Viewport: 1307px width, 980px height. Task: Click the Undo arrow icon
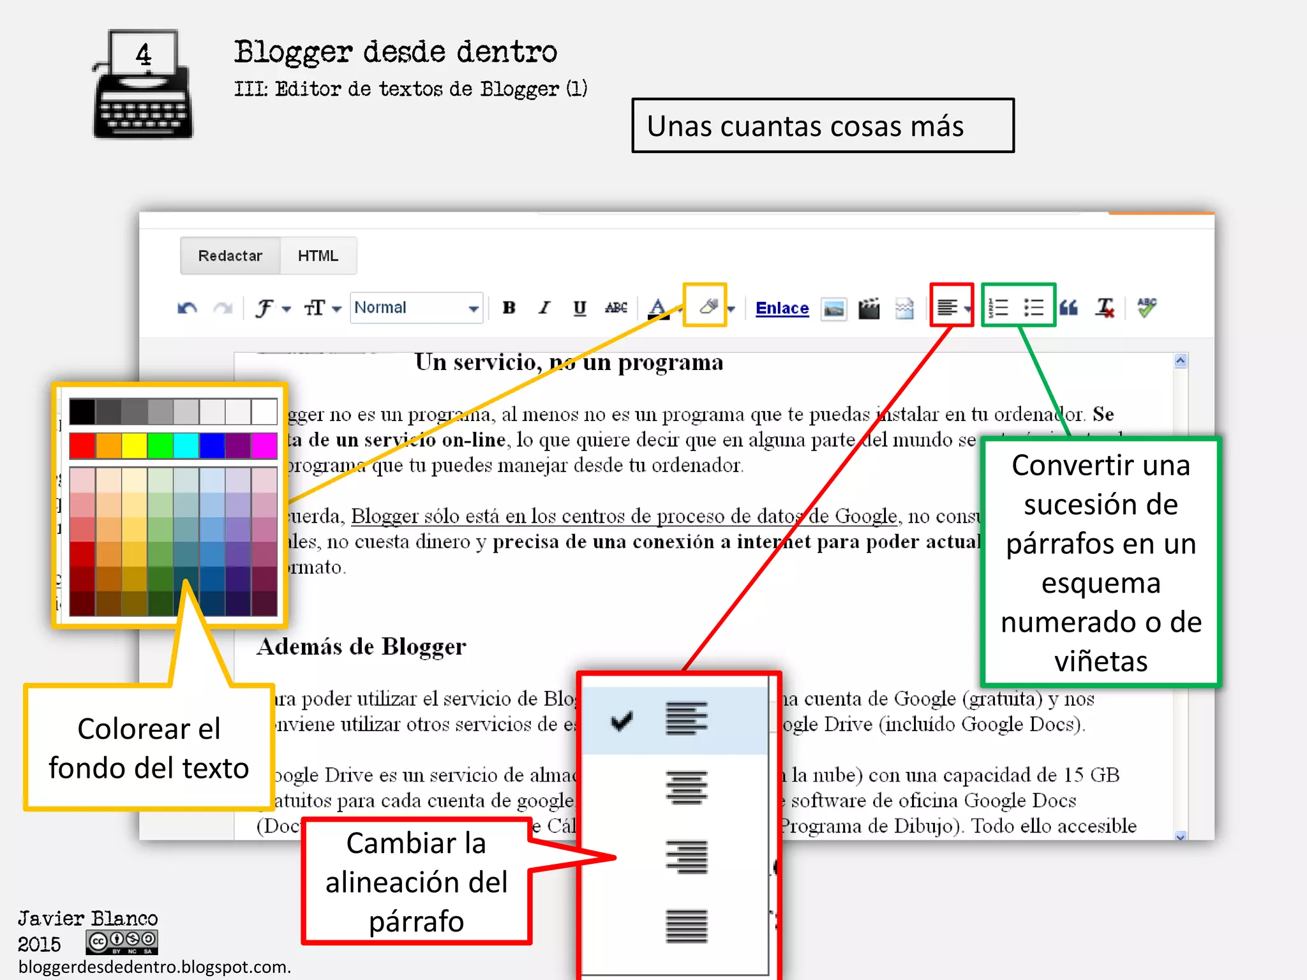tap(187, 309)
